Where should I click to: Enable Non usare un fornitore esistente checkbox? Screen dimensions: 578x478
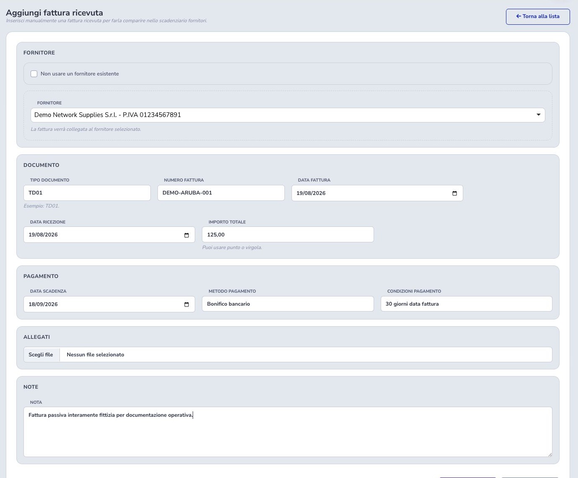[34, 74]
